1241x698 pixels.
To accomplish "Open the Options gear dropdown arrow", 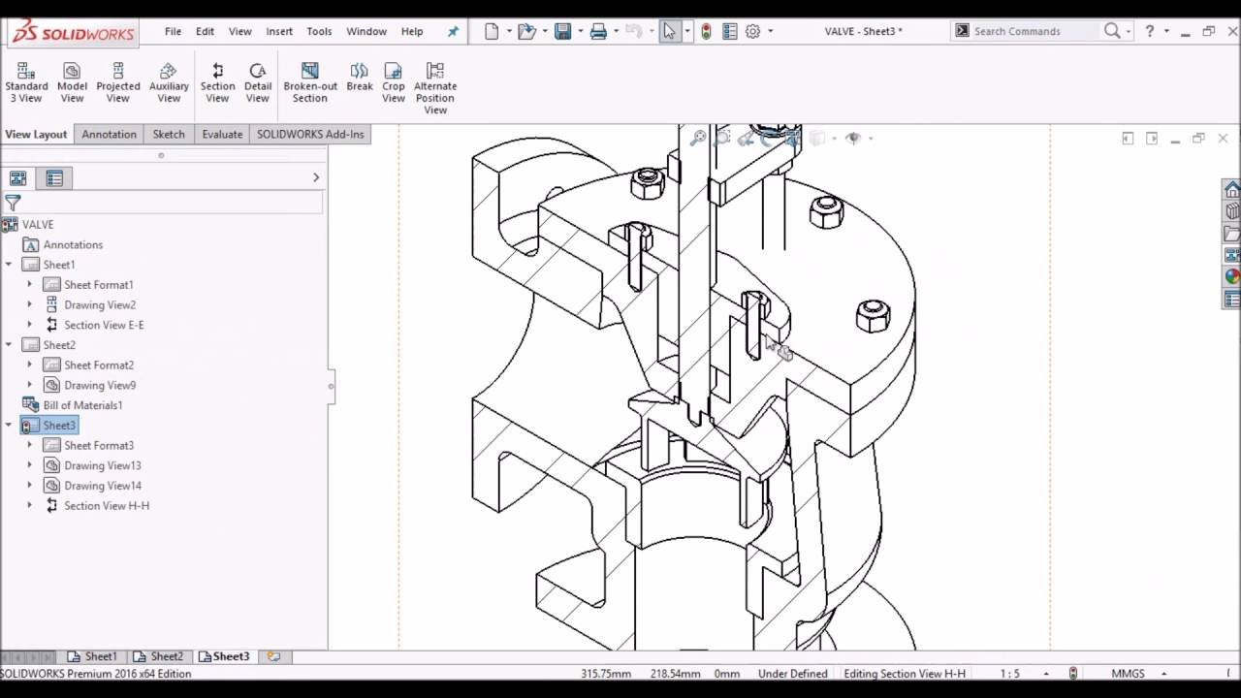I will (x=770, y=31).
